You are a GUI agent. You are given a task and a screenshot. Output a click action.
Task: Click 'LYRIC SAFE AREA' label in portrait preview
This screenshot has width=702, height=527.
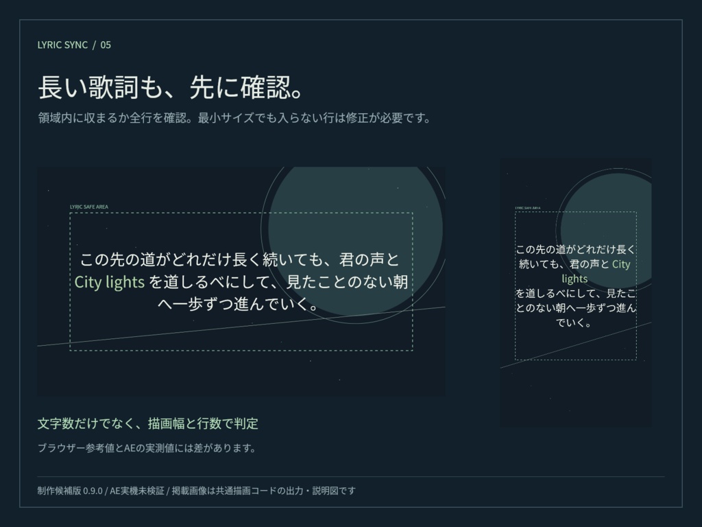527,208
